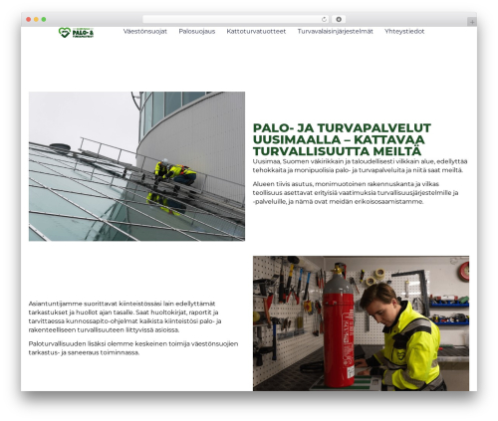Click paragraph starting with Alueen tiivis asutus
Image resolution: width=498 pixels, height=421 pixels.
[356, 193]
